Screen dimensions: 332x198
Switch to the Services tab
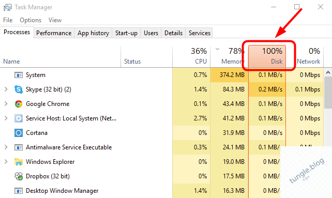pyautogui.click(x=200, y=33)
